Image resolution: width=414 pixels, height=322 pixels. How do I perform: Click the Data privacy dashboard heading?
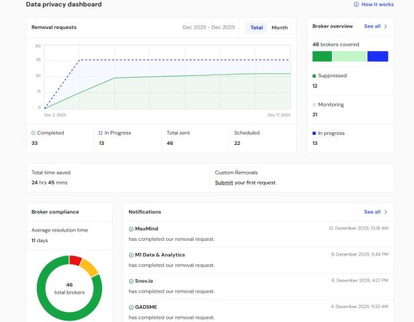(64, 4)
